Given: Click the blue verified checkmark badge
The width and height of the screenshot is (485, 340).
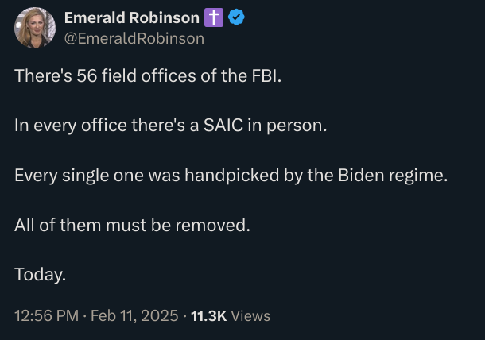Looking at the screenshot, I should pos(236,17).
